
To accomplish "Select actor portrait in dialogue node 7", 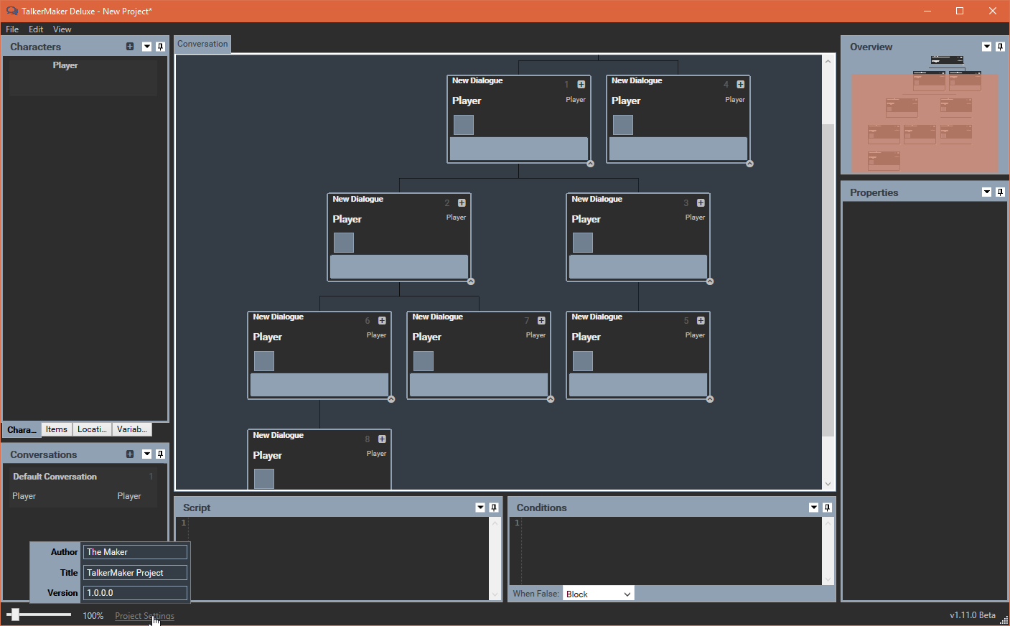I will click(424, 361).
